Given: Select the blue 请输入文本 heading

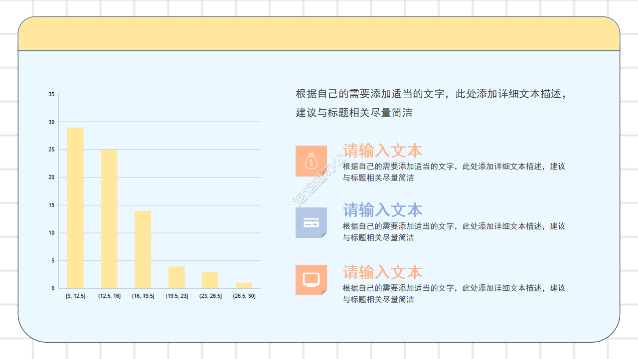Looking at the screenshot, I should click(382, 210).
